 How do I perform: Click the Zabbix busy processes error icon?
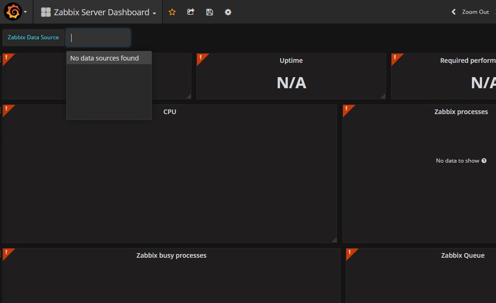coord(6,253)
